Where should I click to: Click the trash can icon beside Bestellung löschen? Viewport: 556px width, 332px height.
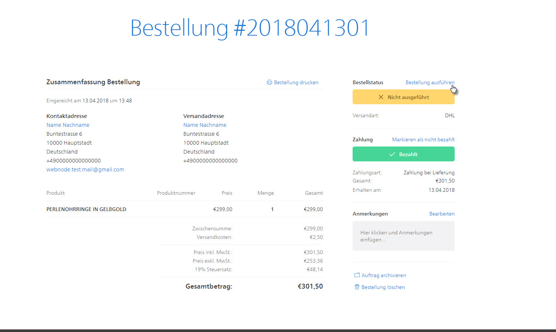click(x=357, y=287)
